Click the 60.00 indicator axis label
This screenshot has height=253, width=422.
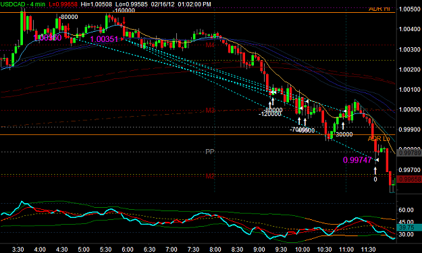tap(406, 210)
